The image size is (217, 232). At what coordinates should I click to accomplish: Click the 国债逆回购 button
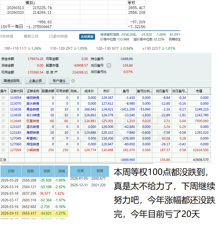pos(11,81)
